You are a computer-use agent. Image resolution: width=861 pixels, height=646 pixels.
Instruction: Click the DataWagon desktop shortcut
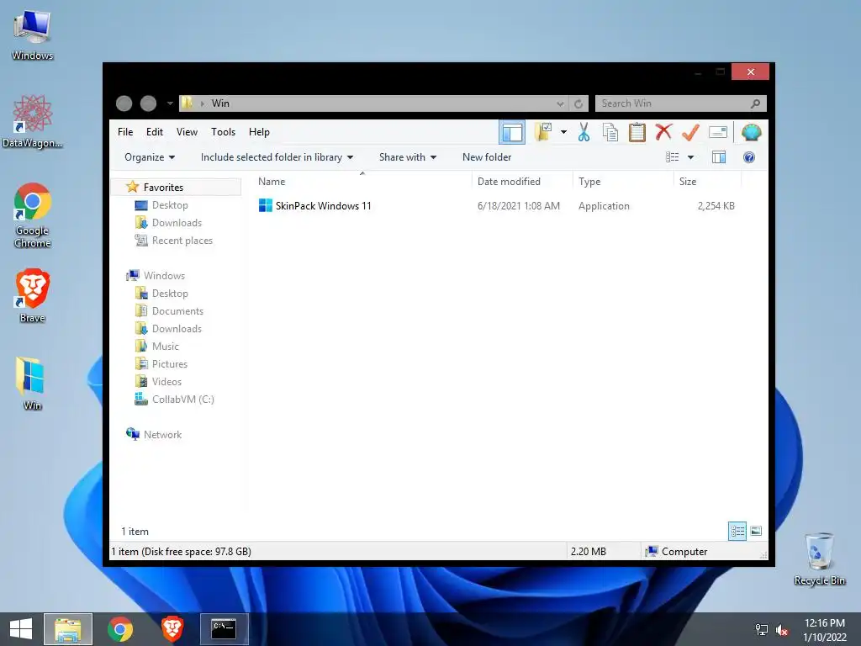pyautogui.click(x=33, y=121)
